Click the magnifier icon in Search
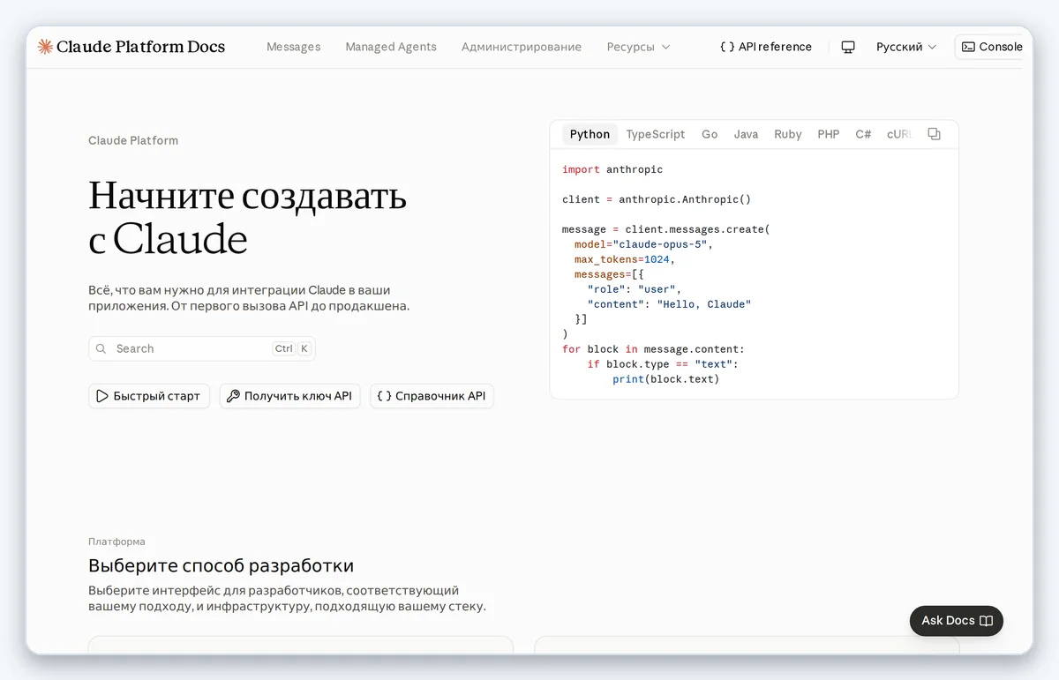The image size is (1059, 680). click(x=101, y=348)
